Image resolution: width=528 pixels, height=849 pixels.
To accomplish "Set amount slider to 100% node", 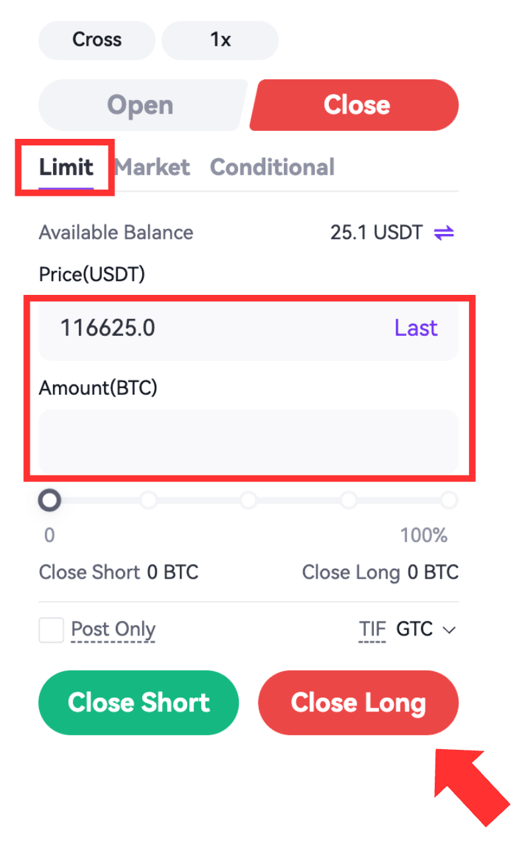I will (449, 501).
